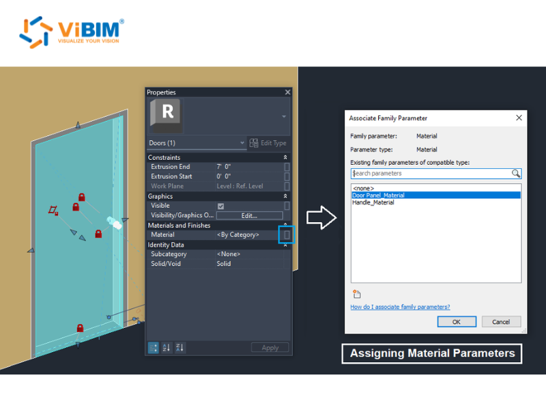Image resolution: width=546 pixels, height=410 pixels.
Task: Open the type selector dropdown arrow
Action: pos(284,116)
